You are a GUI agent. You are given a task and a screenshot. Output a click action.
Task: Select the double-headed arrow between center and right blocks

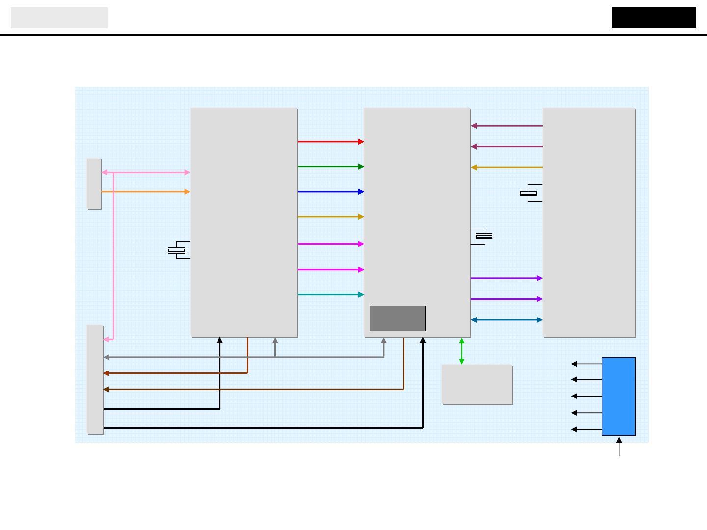pos(507,320)
